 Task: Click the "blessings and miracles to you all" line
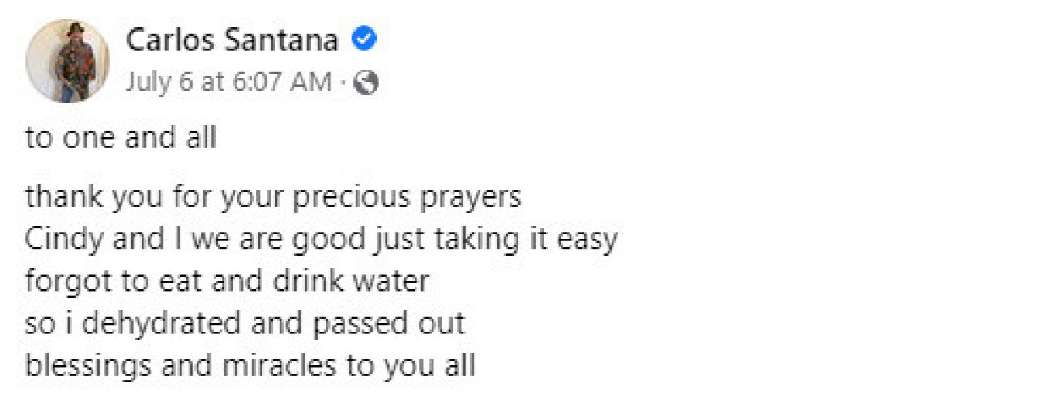250,365
